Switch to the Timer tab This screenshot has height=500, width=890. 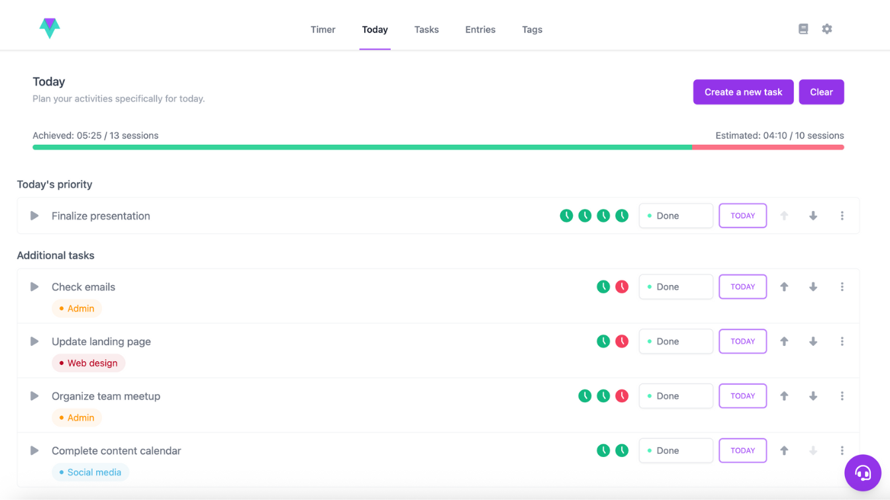tap(323, 30)
